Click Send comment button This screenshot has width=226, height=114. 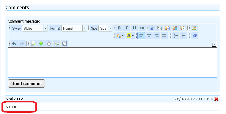pos(26,83)
